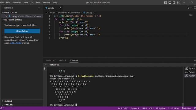Screen dimensions: 196x110
Task: Open the Help menu
Action: point(55,2)
